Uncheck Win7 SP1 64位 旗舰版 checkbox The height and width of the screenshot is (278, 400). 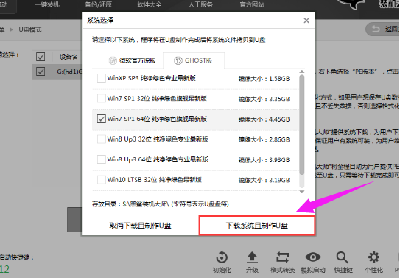click(102, 119)
